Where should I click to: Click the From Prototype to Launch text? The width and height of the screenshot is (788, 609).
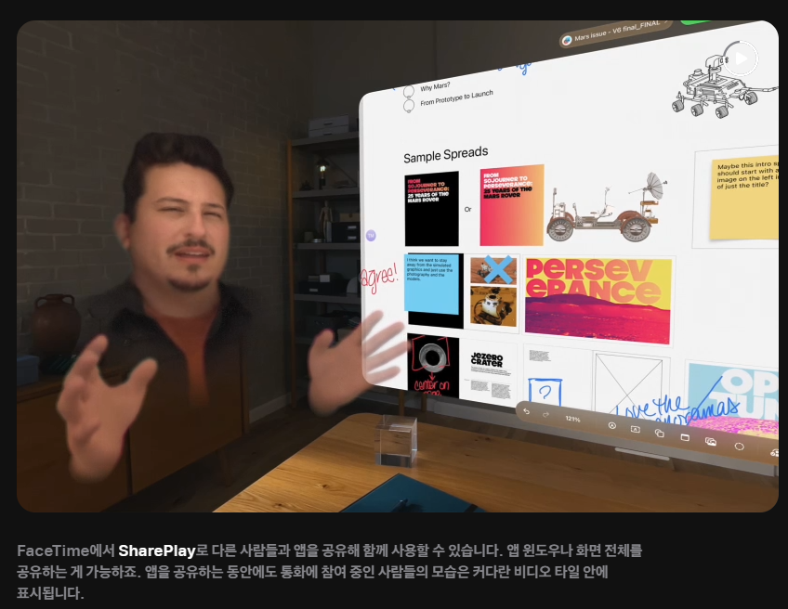pyautogui.click(x=457, y=97)
